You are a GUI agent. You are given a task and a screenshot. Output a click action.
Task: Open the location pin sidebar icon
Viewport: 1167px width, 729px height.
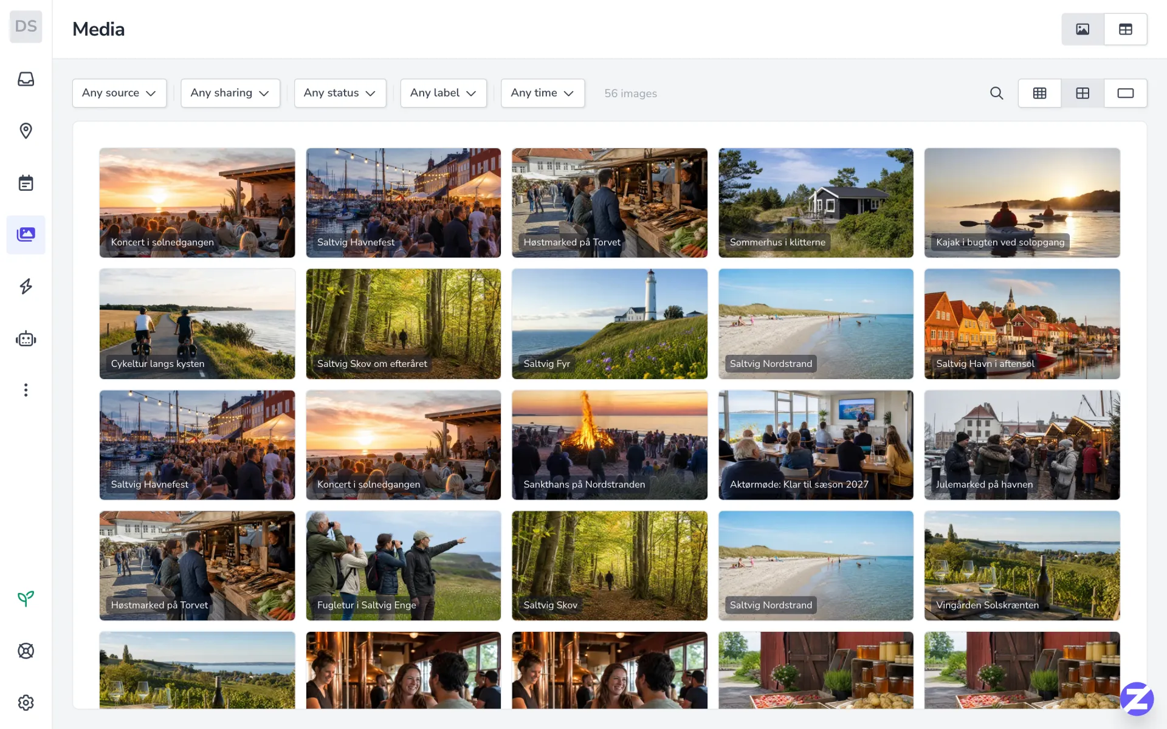pyautogui.click(x=26, y=131)
